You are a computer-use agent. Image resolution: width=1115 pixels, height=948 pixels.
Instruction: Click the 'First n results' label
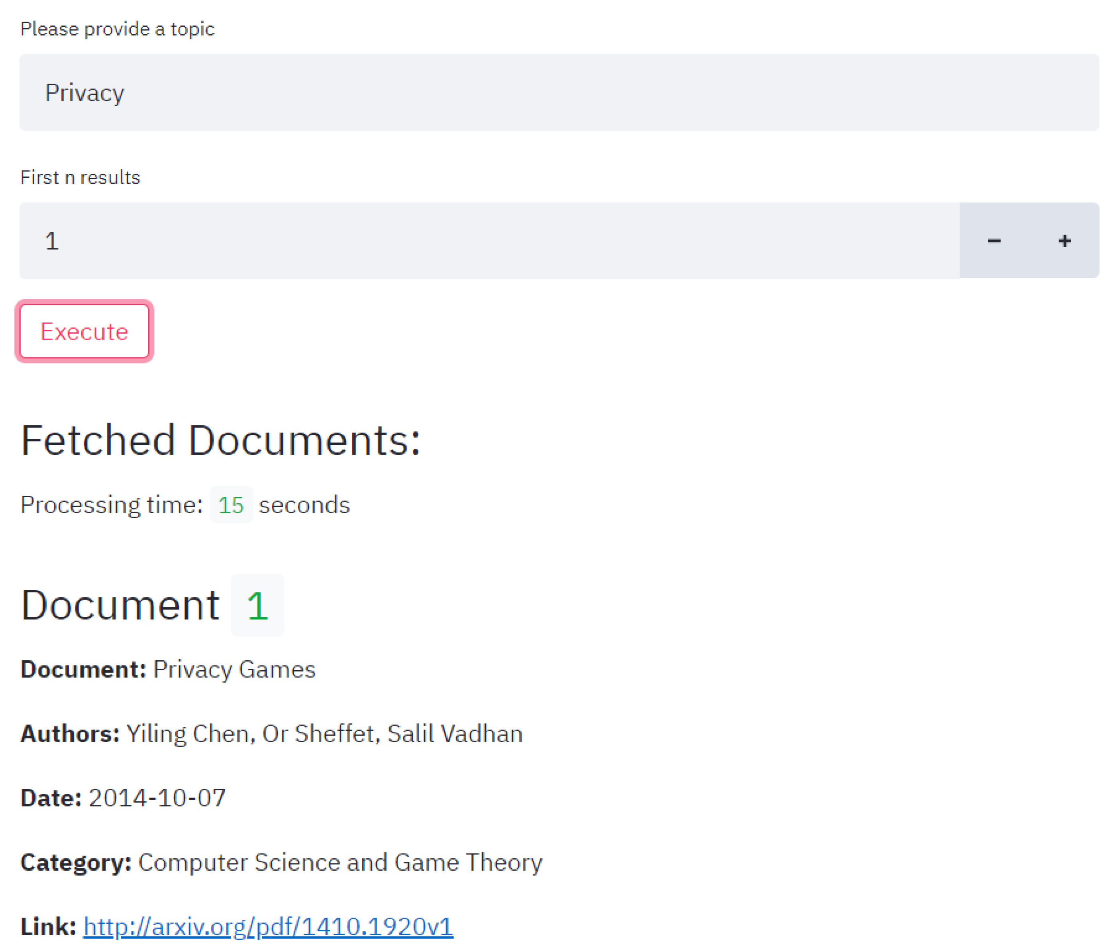(80, 177)
